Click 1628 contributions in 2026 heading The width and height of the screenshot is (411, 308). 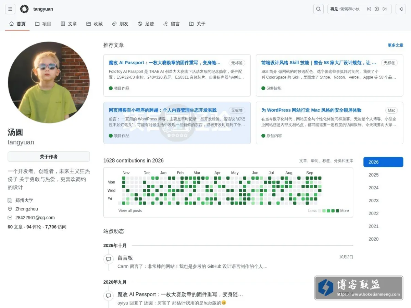coord(134,161)
